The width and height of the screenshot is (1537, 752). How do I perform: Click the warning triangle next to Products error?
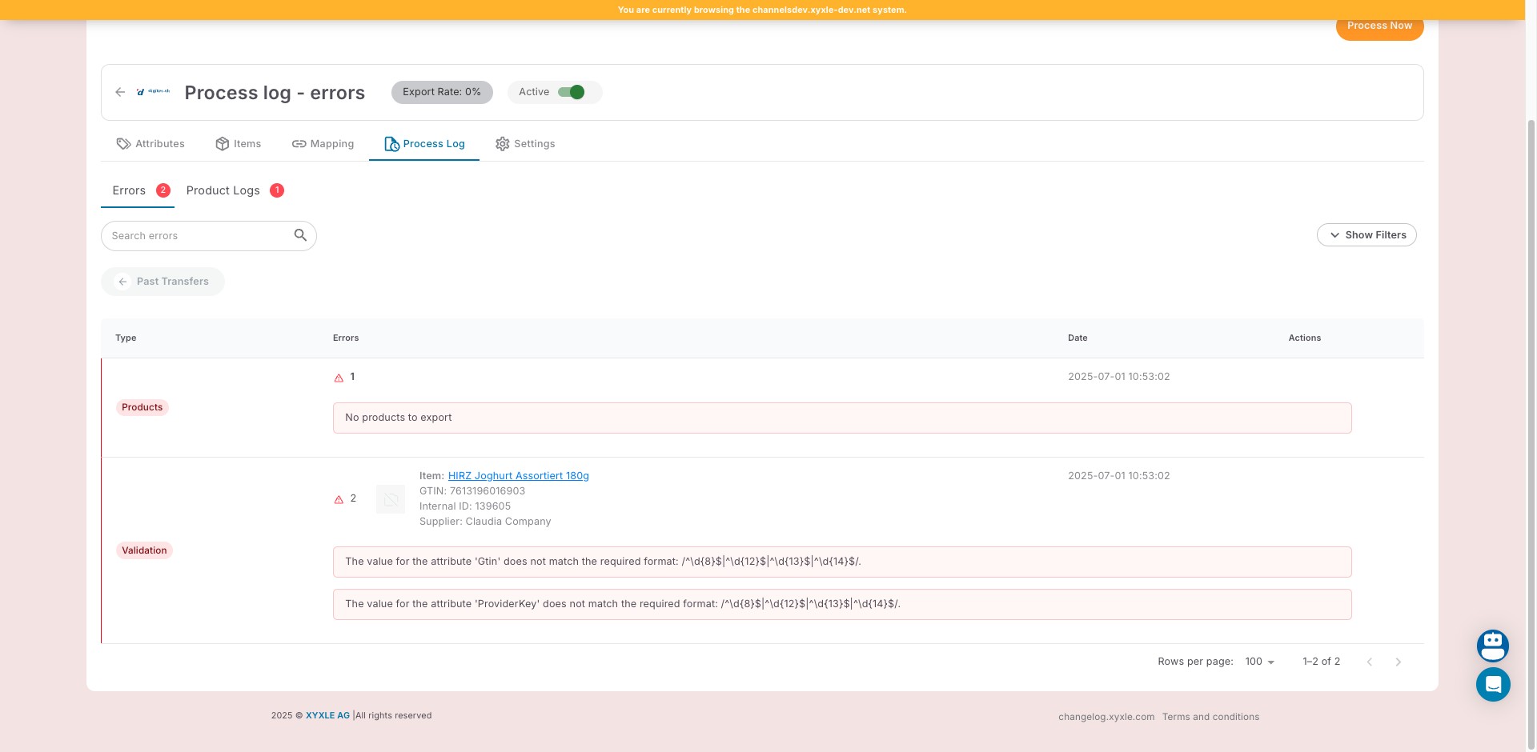pos(338,377)
